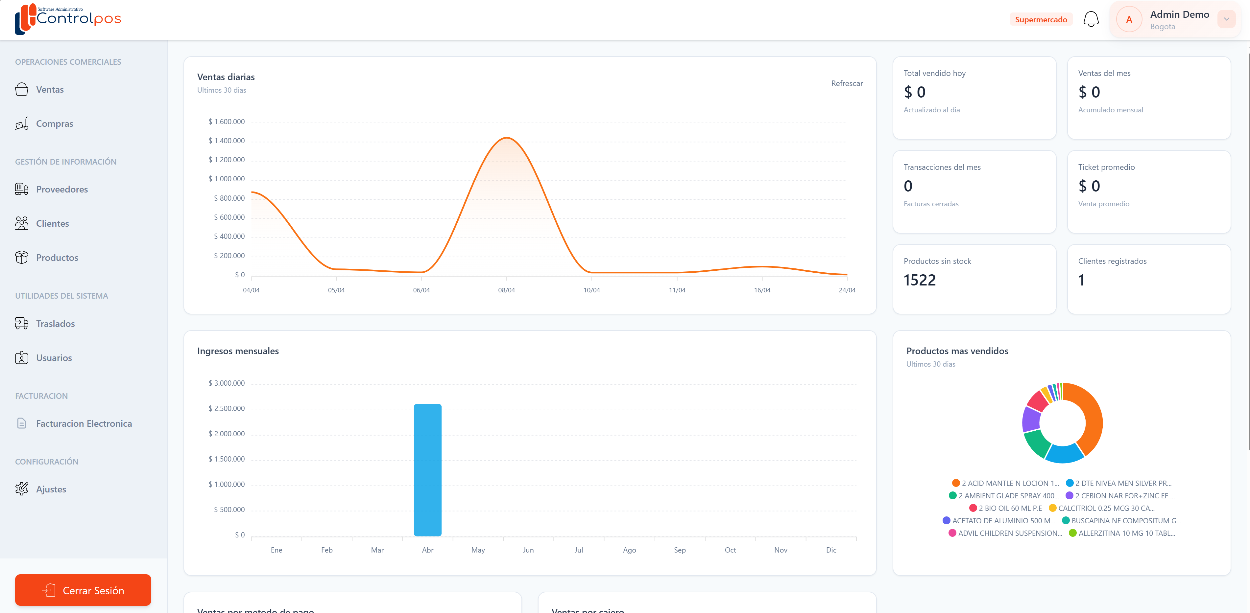Open Facturacion Electronica menu item

click(x=84, y=423)
